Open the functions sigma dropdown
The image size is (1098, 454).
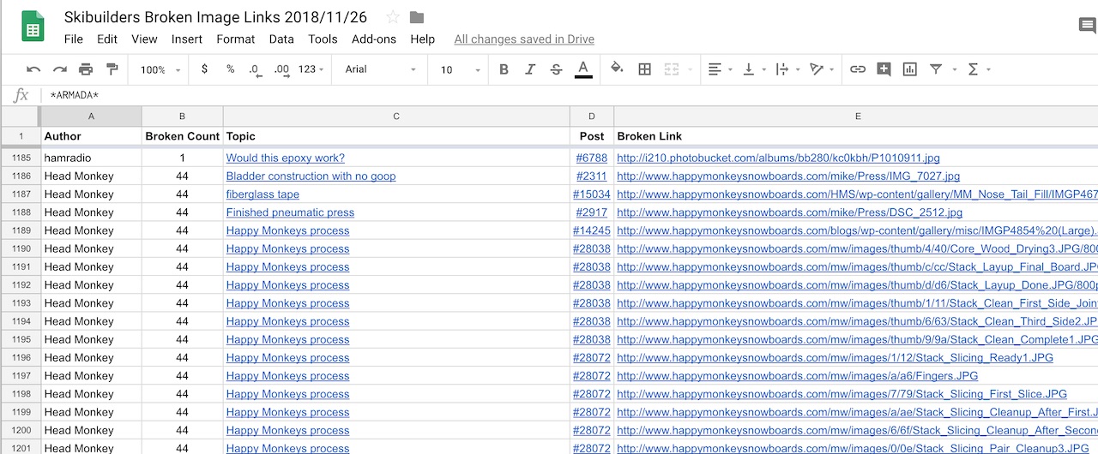979,69
